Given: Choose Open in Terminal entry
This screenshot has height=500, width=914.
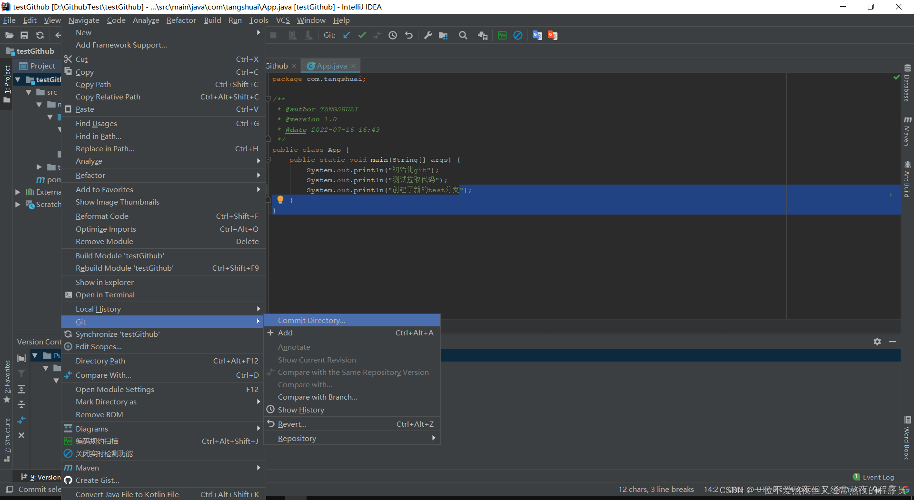Looking at the screenshot, I should [164, 294].
